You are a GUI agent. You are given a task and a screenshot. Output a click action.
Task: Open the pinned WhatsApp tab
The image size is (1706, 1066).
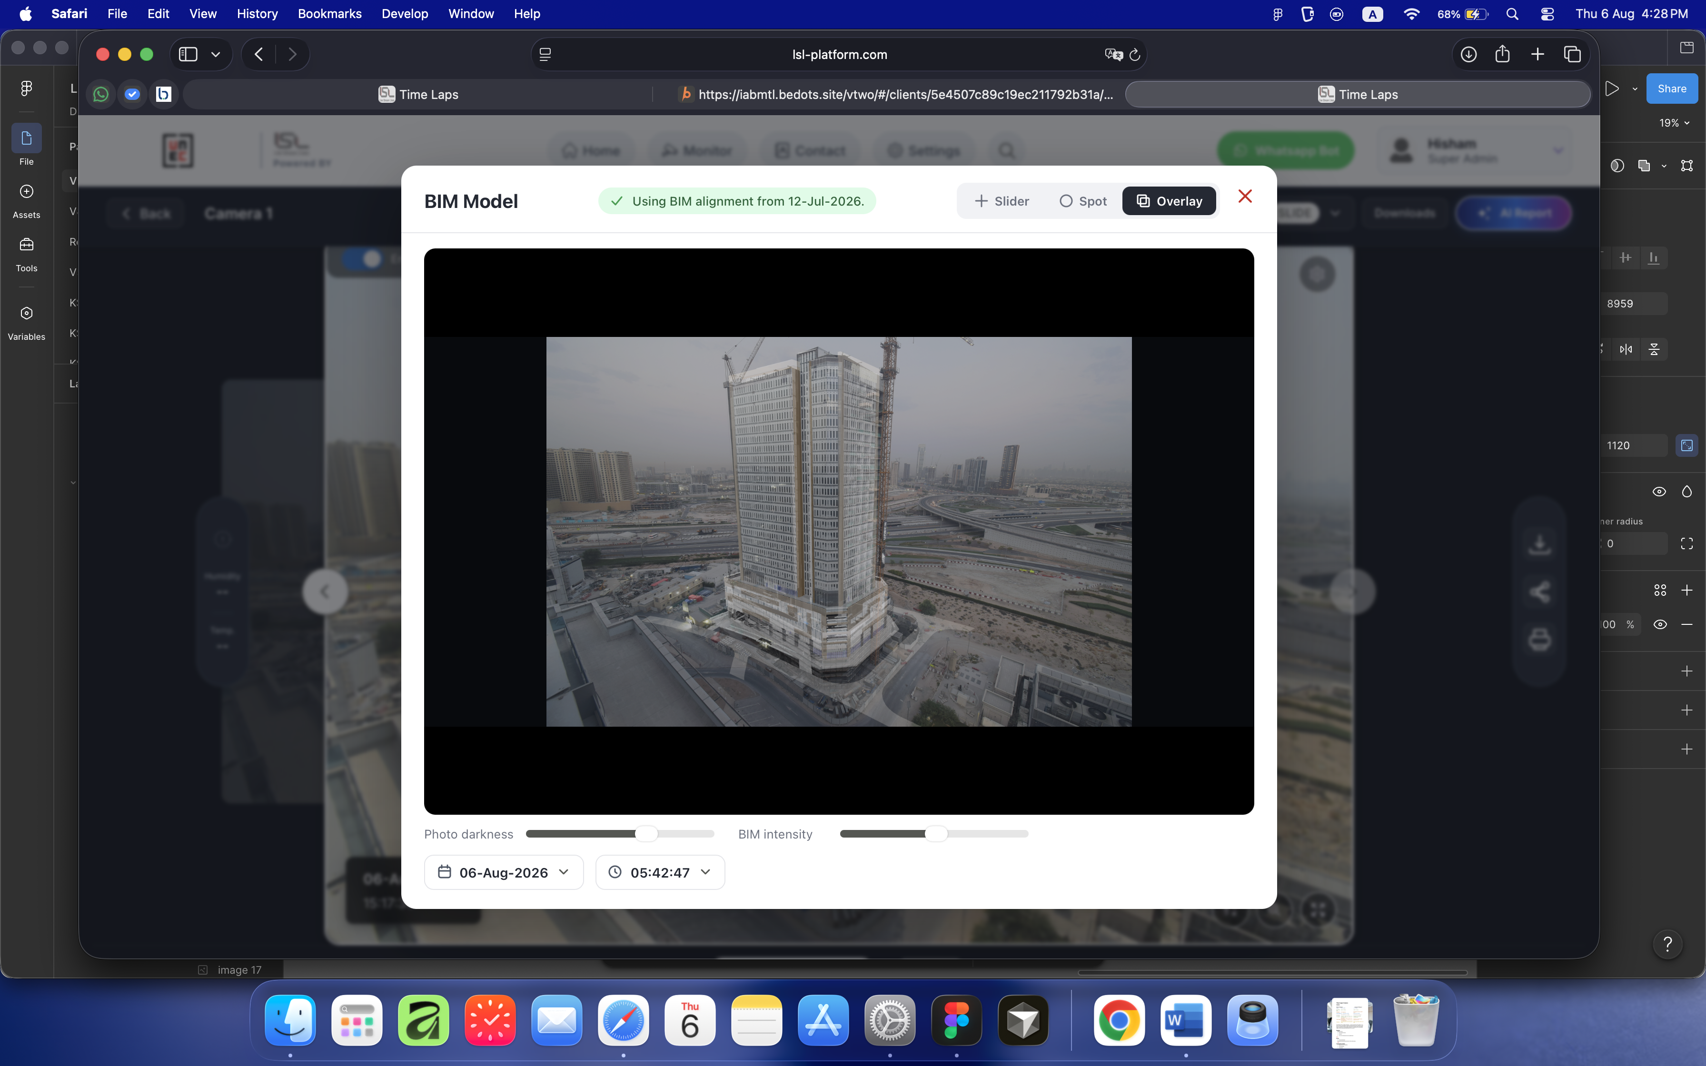click(x=101, y=94)
